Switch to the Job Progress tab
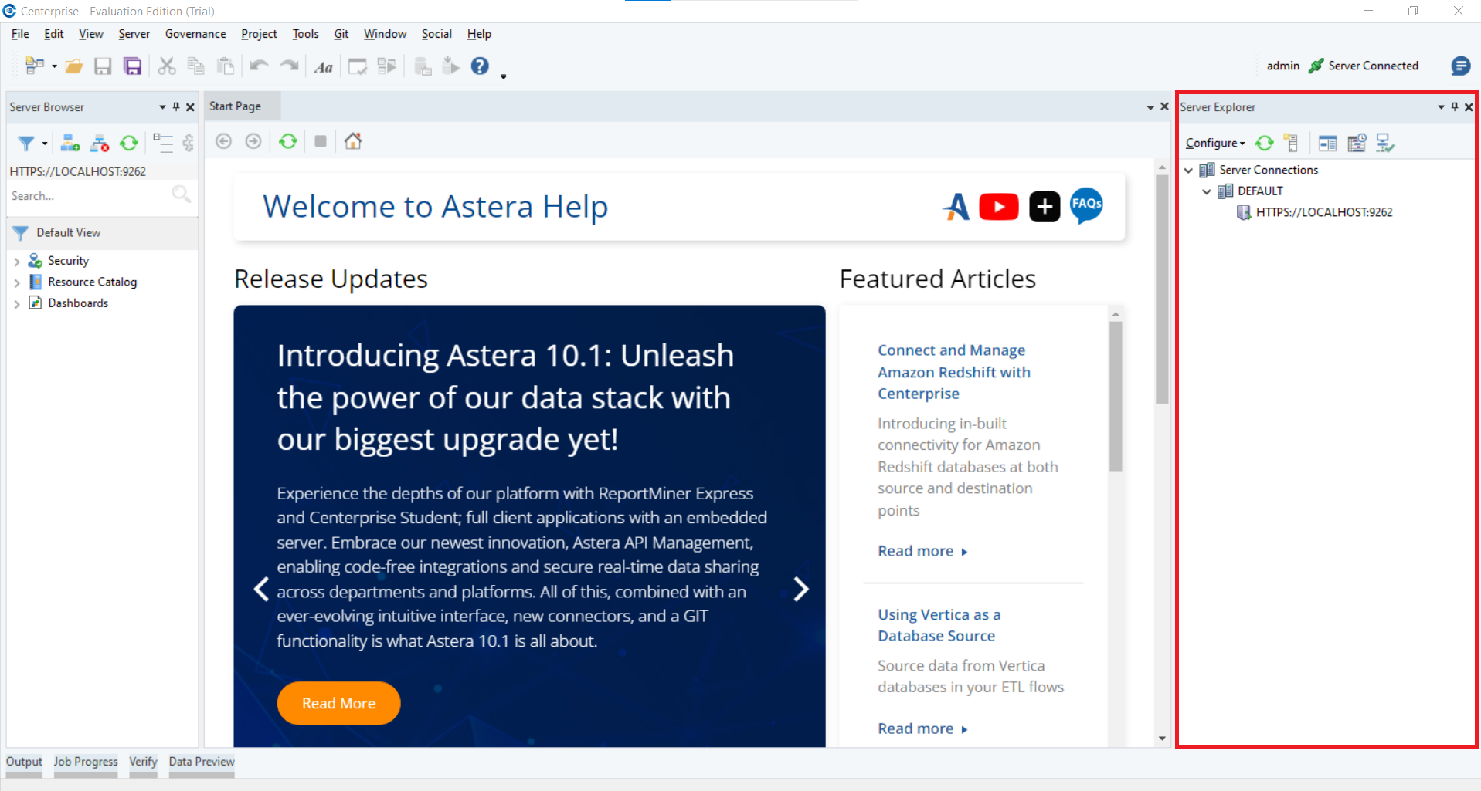Viewport: 1481px width, 791px height. (x=86, y=762)
